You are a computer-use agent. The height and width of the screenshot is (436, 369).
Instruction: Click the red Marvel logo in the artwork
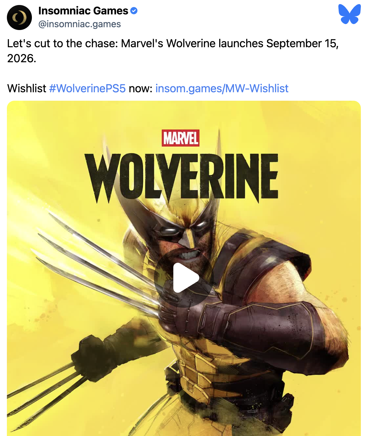point(180,138)
